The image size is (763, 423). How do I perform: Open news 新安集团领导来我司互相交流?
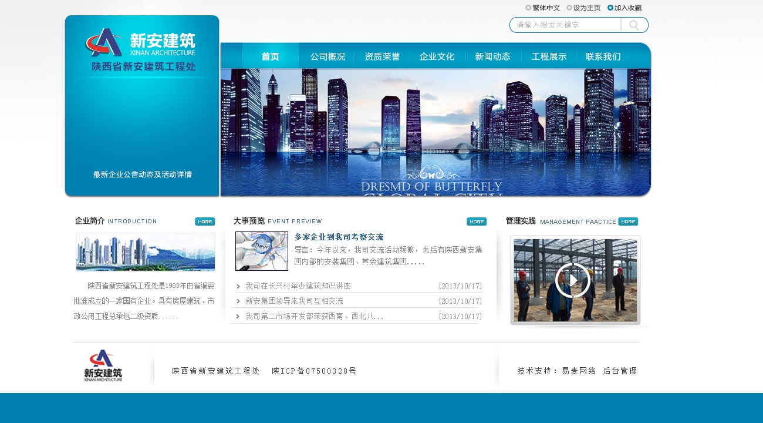click(295, 301)
